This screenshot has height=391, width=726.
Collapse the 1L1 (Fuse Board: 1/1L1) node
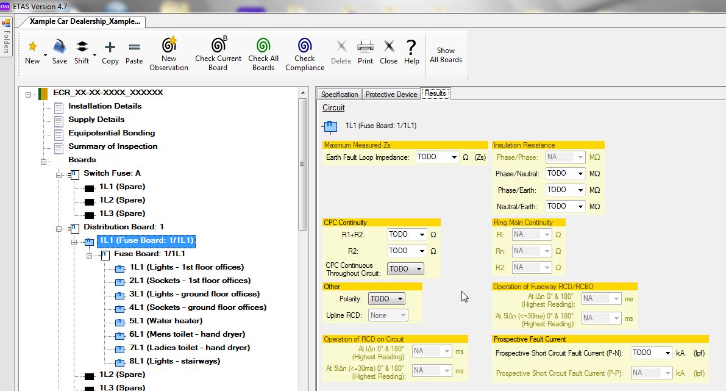click(74, 242)
